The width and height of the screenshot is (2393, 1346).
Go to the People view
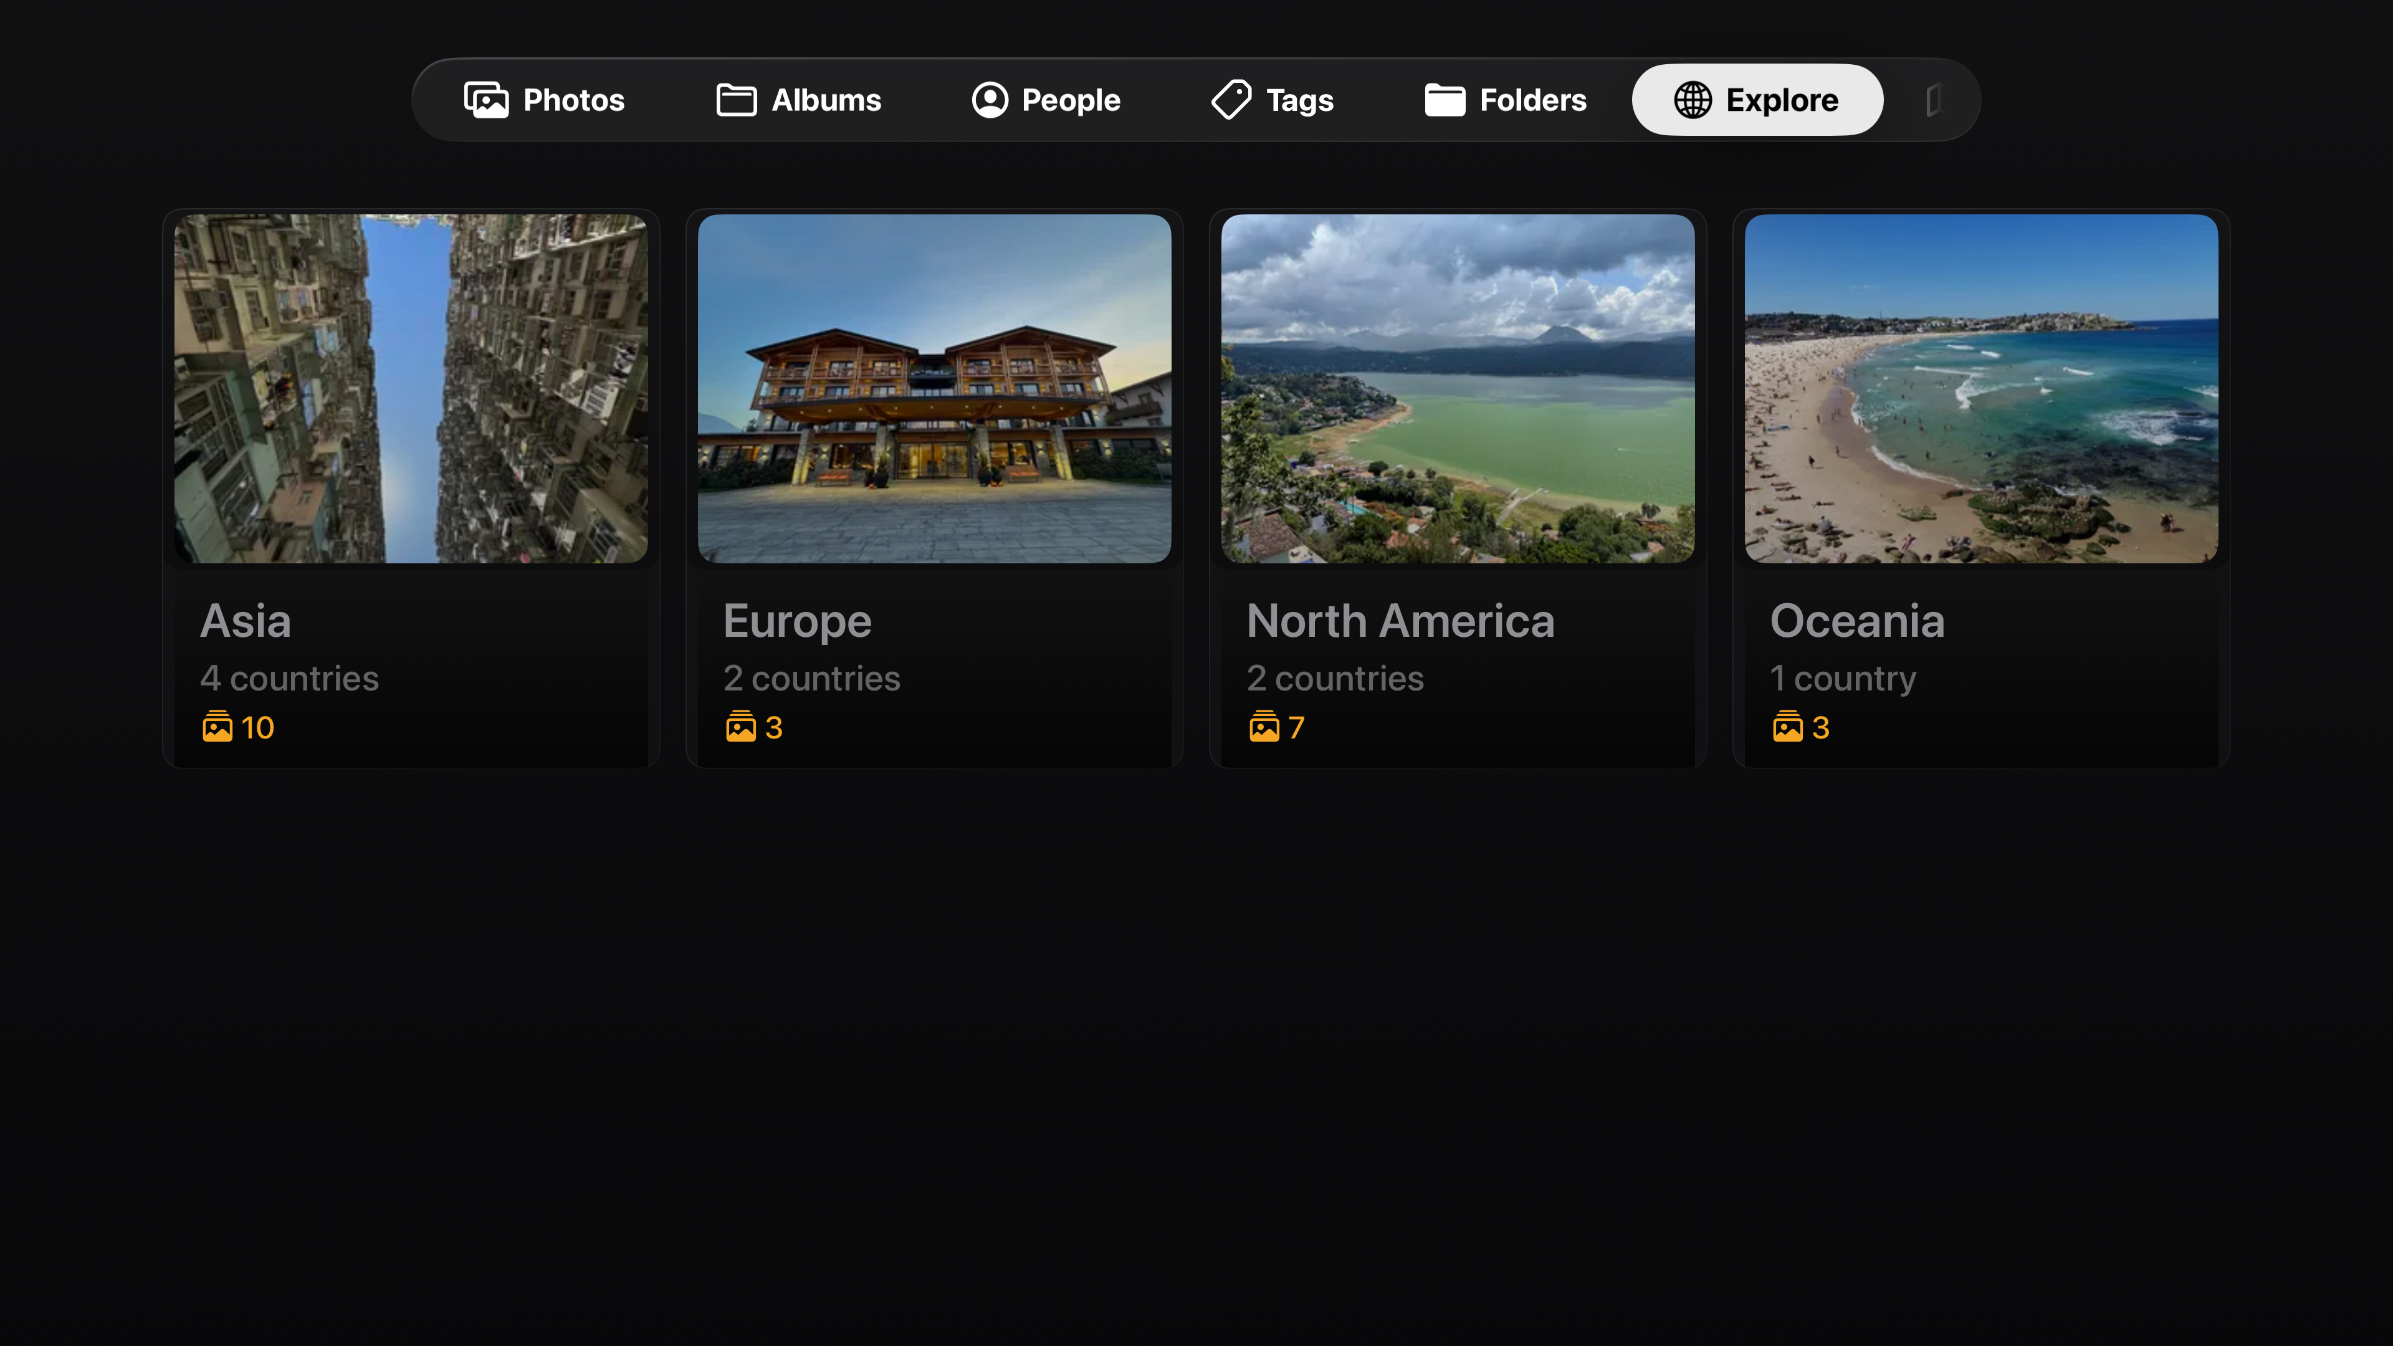click(1046, 100)
